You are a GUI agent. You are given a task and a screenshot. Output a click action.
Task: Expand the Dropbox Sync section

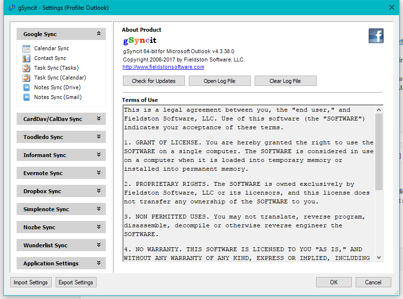(x=61, y=191)
